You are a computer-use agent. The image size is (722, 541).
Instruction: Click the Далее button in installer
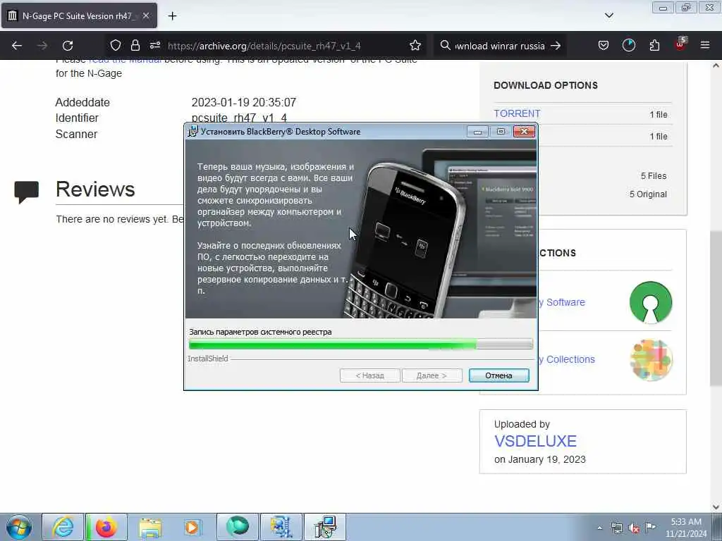click(x=432, y=375)
